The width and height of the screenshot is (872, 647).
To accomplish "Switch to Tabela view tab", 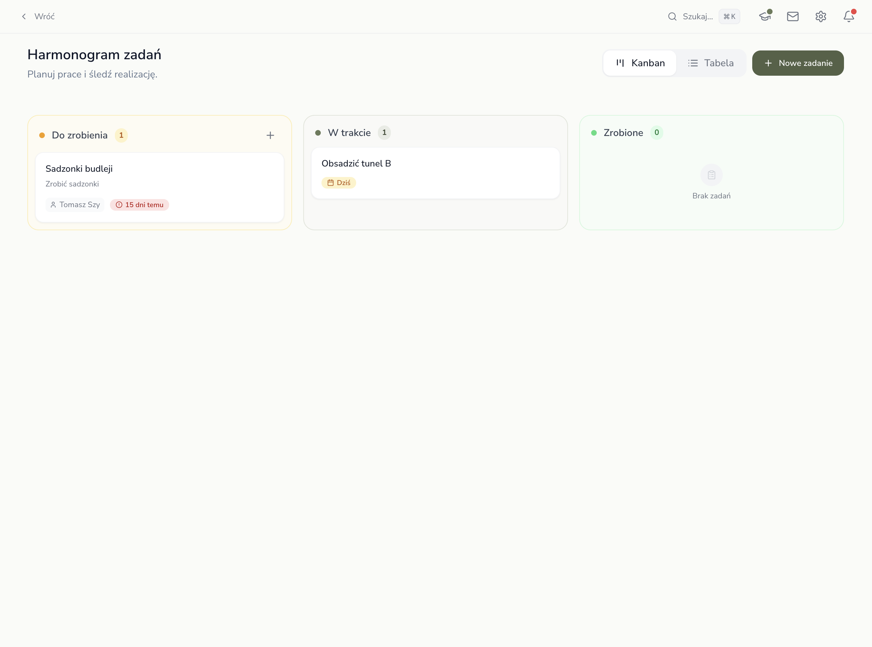I will pyautogui.click(x=710, y=63).
